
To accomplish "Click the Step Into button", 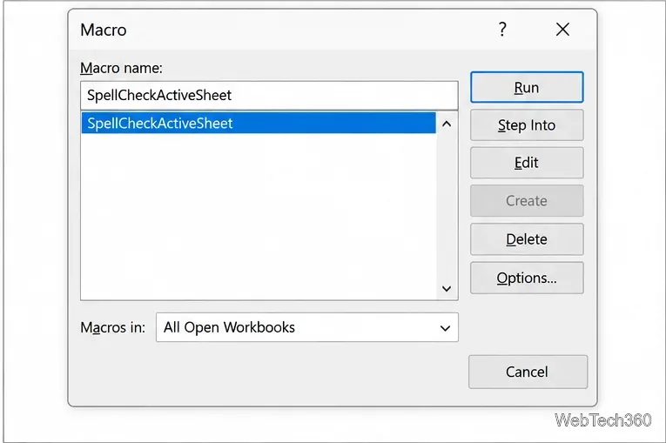I will click(x=527, y=125).
